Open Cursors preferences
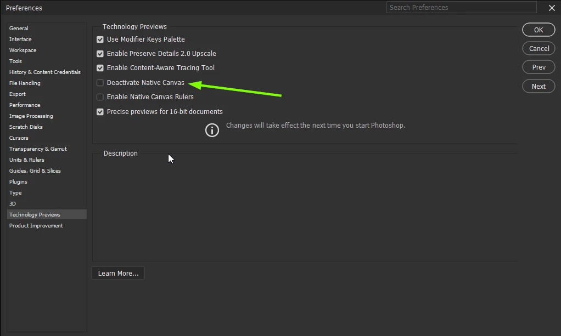 point(47,138)
